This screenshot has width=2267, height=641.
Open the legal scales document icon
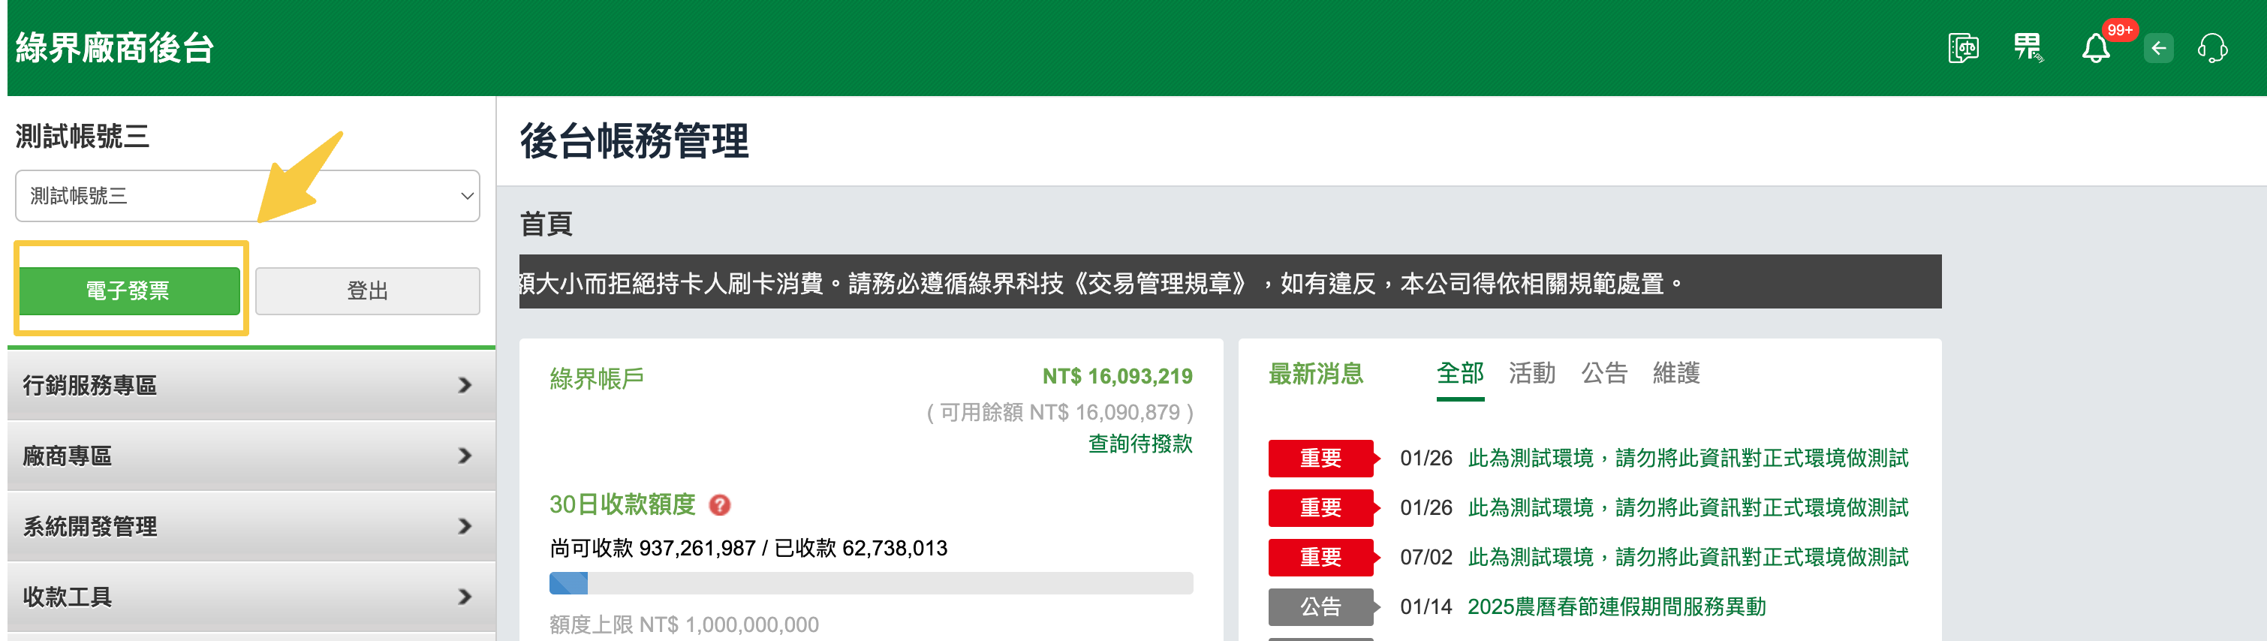(x=1964, y=47)
